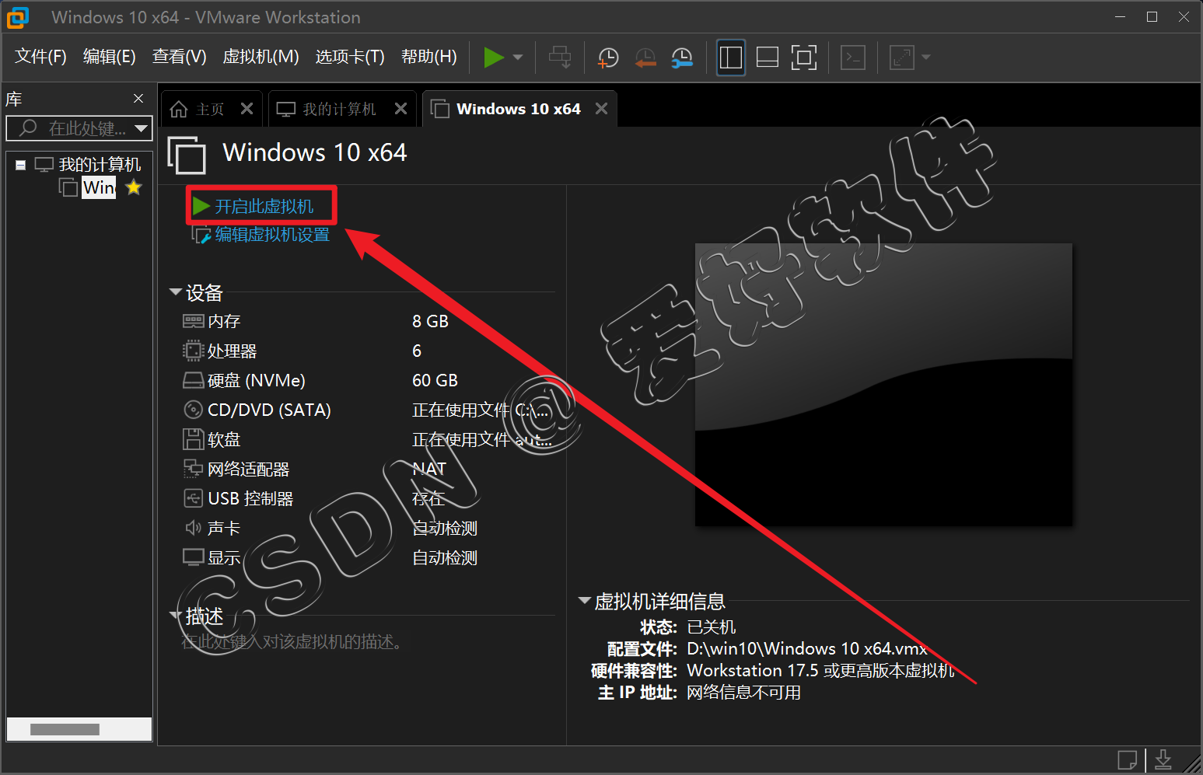
Task: Click the message log status bar icon
Action: [1127, 759]
